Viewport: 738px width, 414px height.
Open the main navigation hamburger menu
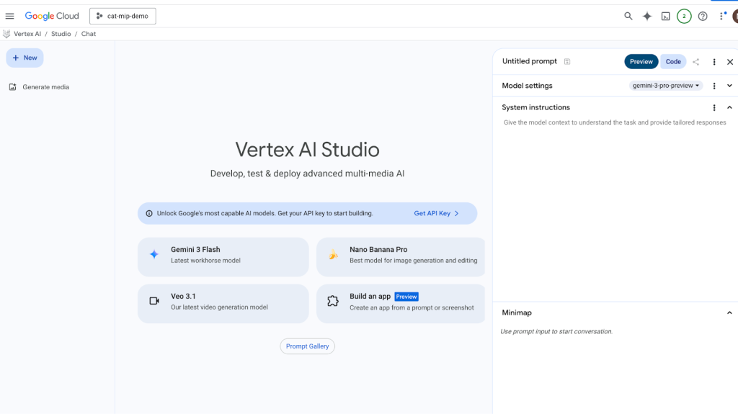click(x=10, y=16)
